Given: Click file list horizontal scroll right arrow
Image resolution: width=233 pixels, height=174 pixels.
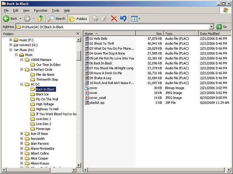Looking at the screenshot, I should (229, 170).
